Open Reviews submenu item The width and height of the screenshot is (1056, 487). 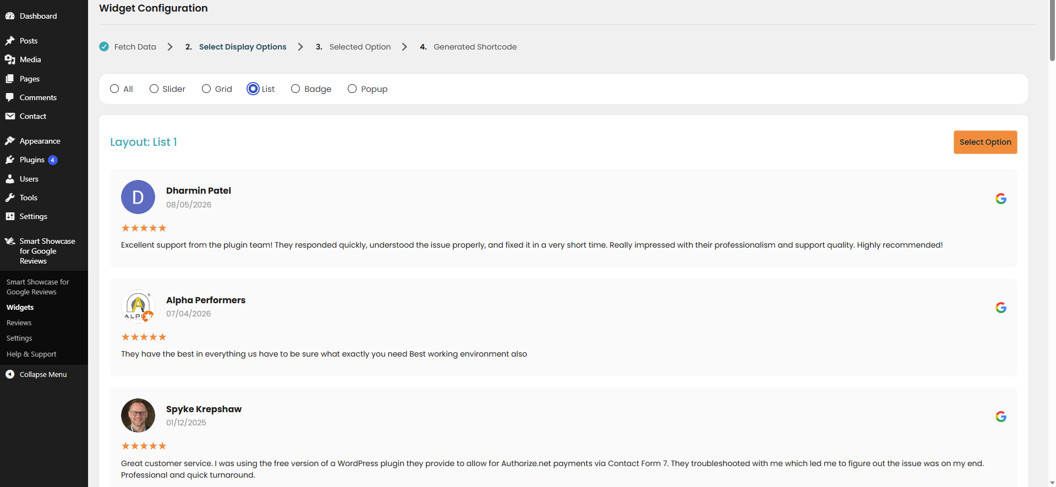[x=19, y=322]
